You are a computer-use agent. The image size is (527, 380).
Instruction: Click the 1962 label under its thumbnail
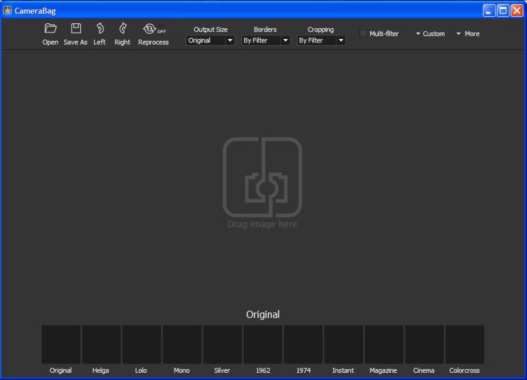(263, 370)
